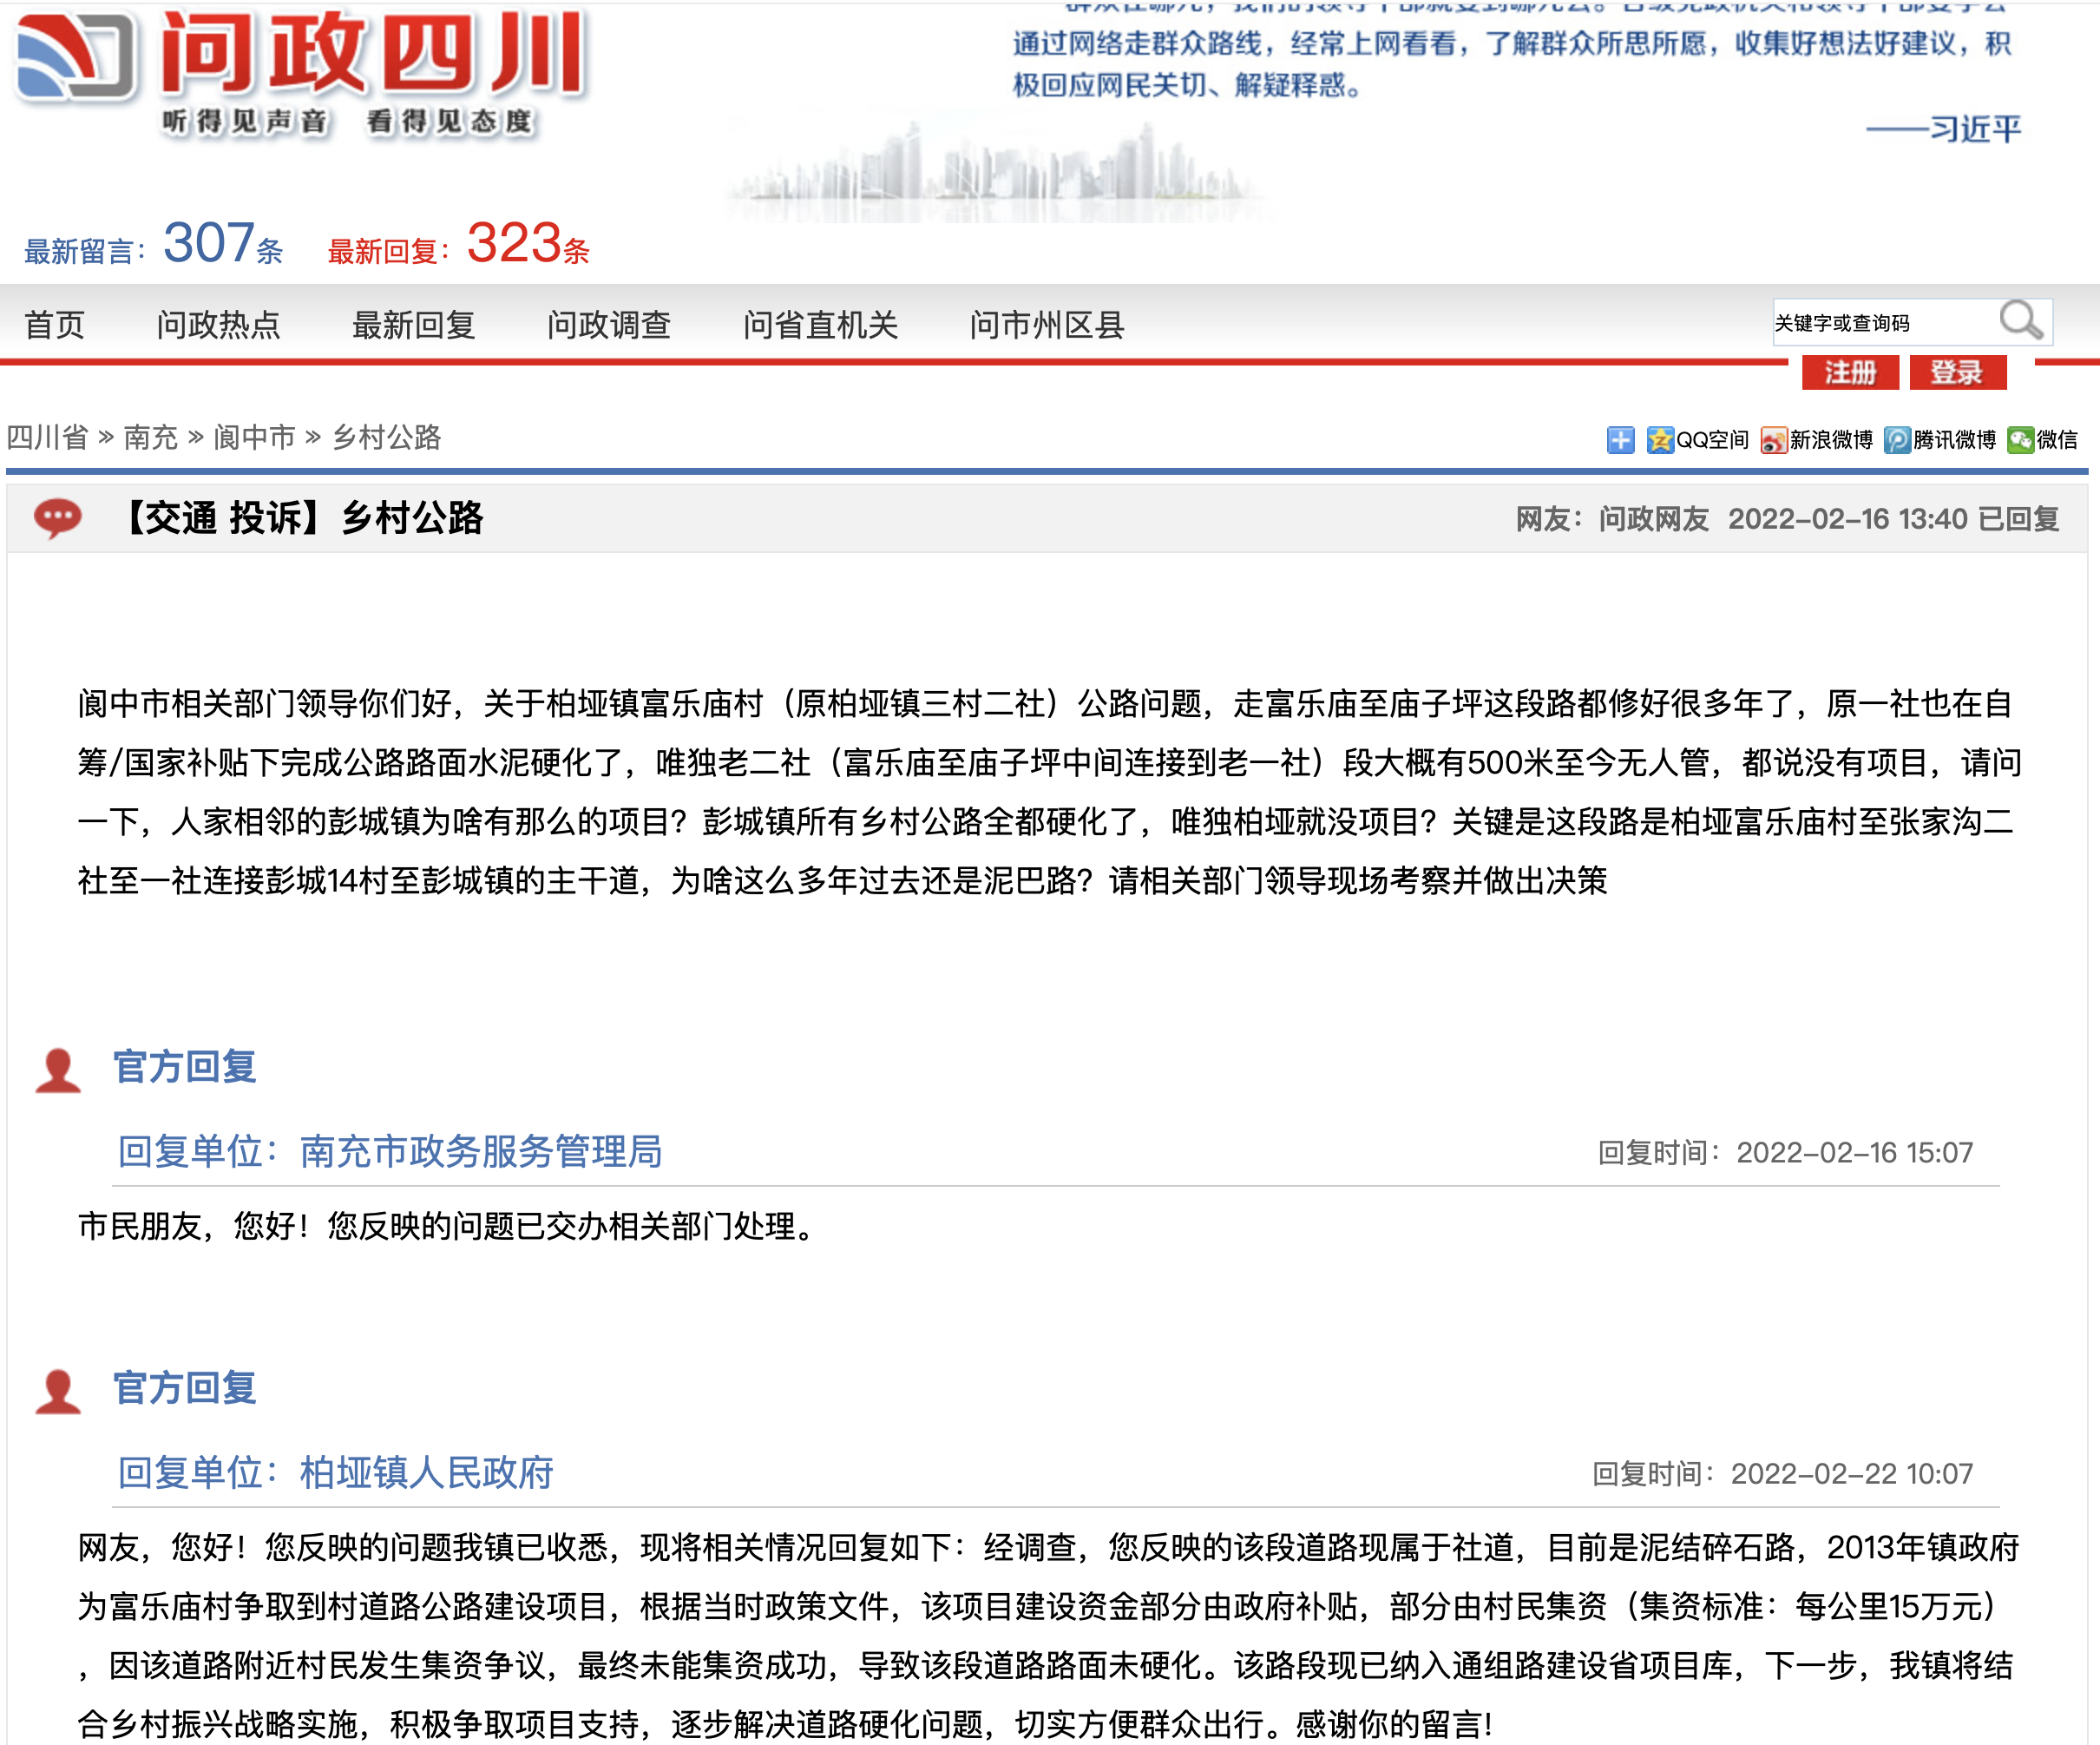Click the blue plus share icon
Screen dimensions: 2100x1745
coord(1620,440)
